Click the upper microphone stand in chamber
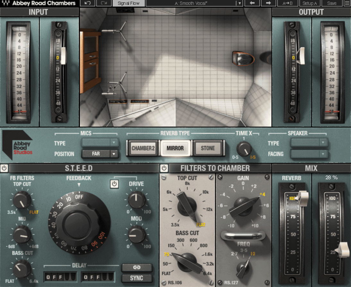This screenshot has height=287, width=351. [x=115, y=31]
